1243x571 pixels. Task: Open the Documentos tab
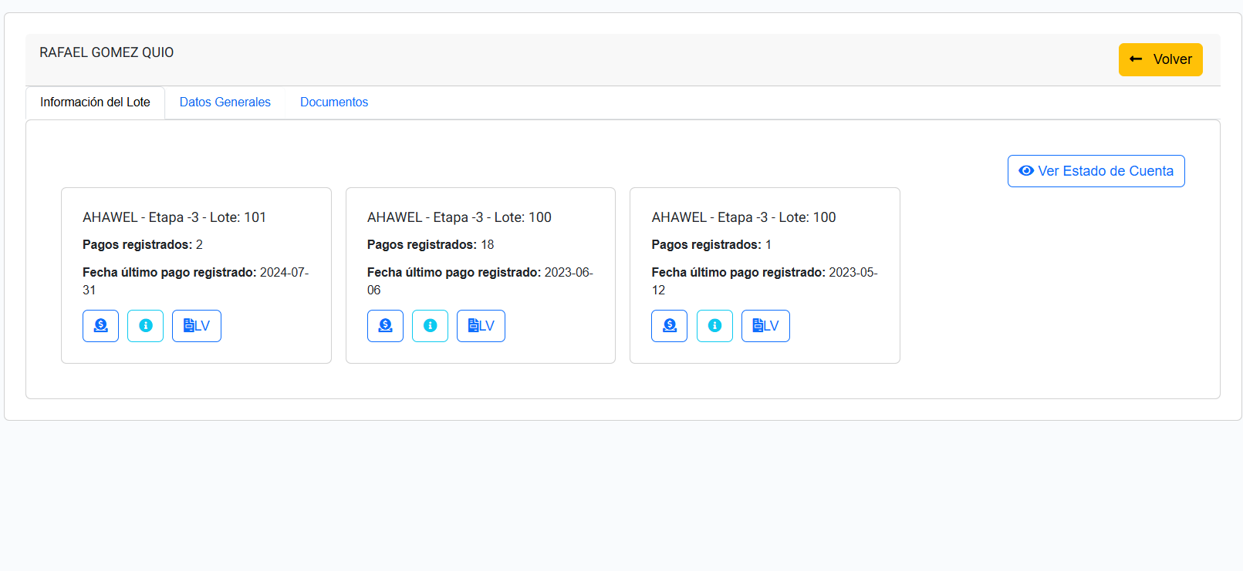coord(333,102)
